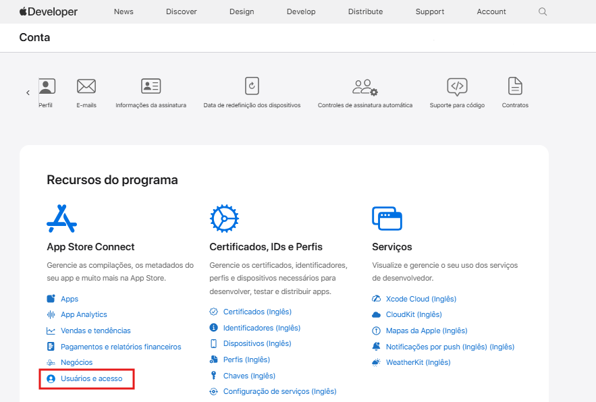
Task: Open the device reset date icon
Action: tap(252, 86)
